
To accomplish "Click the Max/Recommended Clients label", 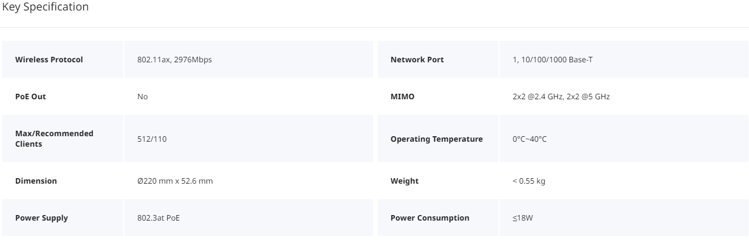I will 54,138.
